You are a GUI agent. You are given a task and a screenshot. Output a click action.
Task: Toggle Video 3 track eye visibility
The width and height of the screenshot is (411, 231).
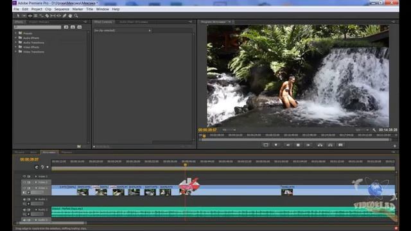(x=24, y=176)
